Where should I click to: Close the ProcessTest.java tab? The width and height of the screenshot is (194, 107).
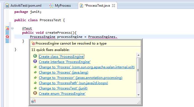click(114, 6)
